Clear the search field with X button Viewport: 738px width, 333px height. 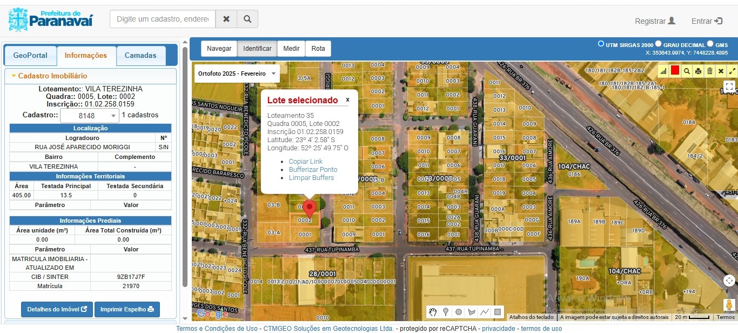tap(226, 19)
